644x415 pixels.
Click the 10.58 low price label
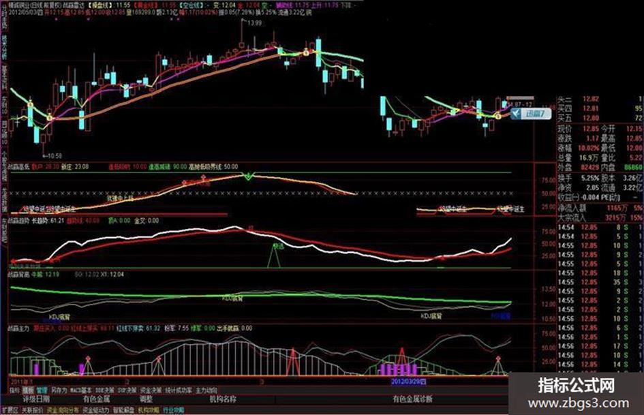55,156
